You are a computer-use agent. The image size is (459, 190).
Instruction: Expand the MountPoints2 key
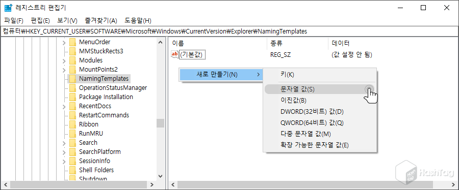64,70
